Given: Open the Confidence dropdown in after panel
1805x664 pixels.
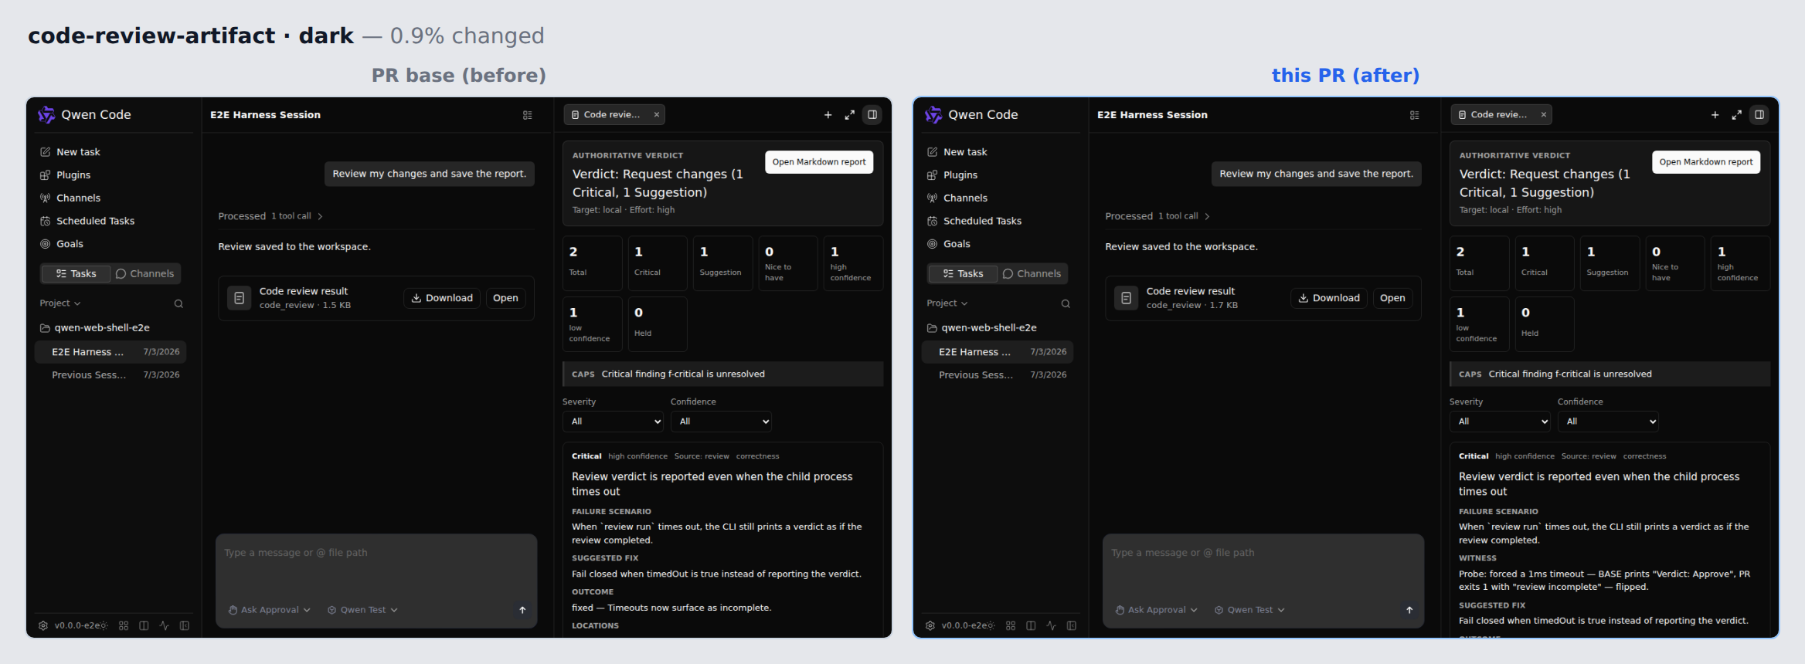Looking at the screenshot, I should tap(1609, 422).
